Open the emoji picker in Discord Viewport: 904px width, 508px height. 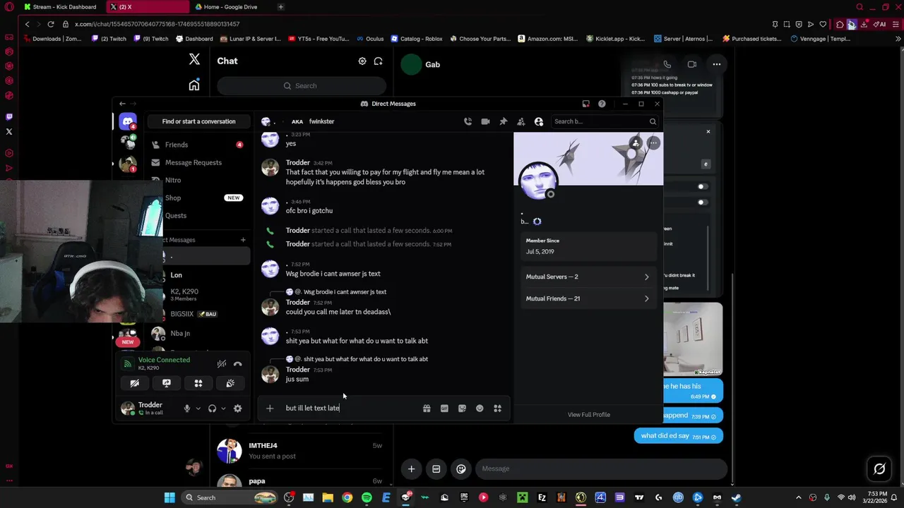click(480, 408)
